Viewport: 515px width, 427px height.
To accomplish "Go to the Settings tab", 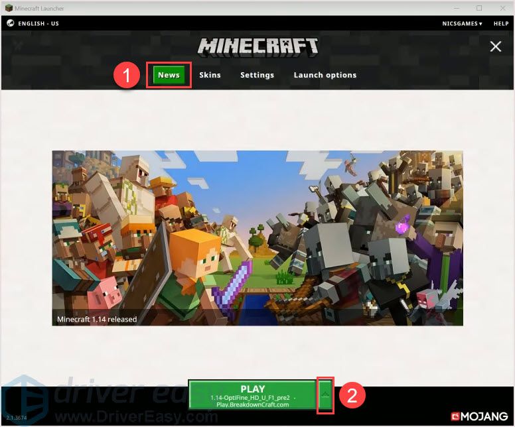I will coord(257,75).
